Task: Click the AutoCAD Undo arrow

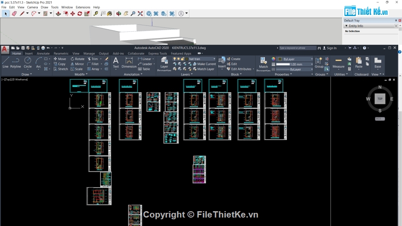Action: coord(48,48)
